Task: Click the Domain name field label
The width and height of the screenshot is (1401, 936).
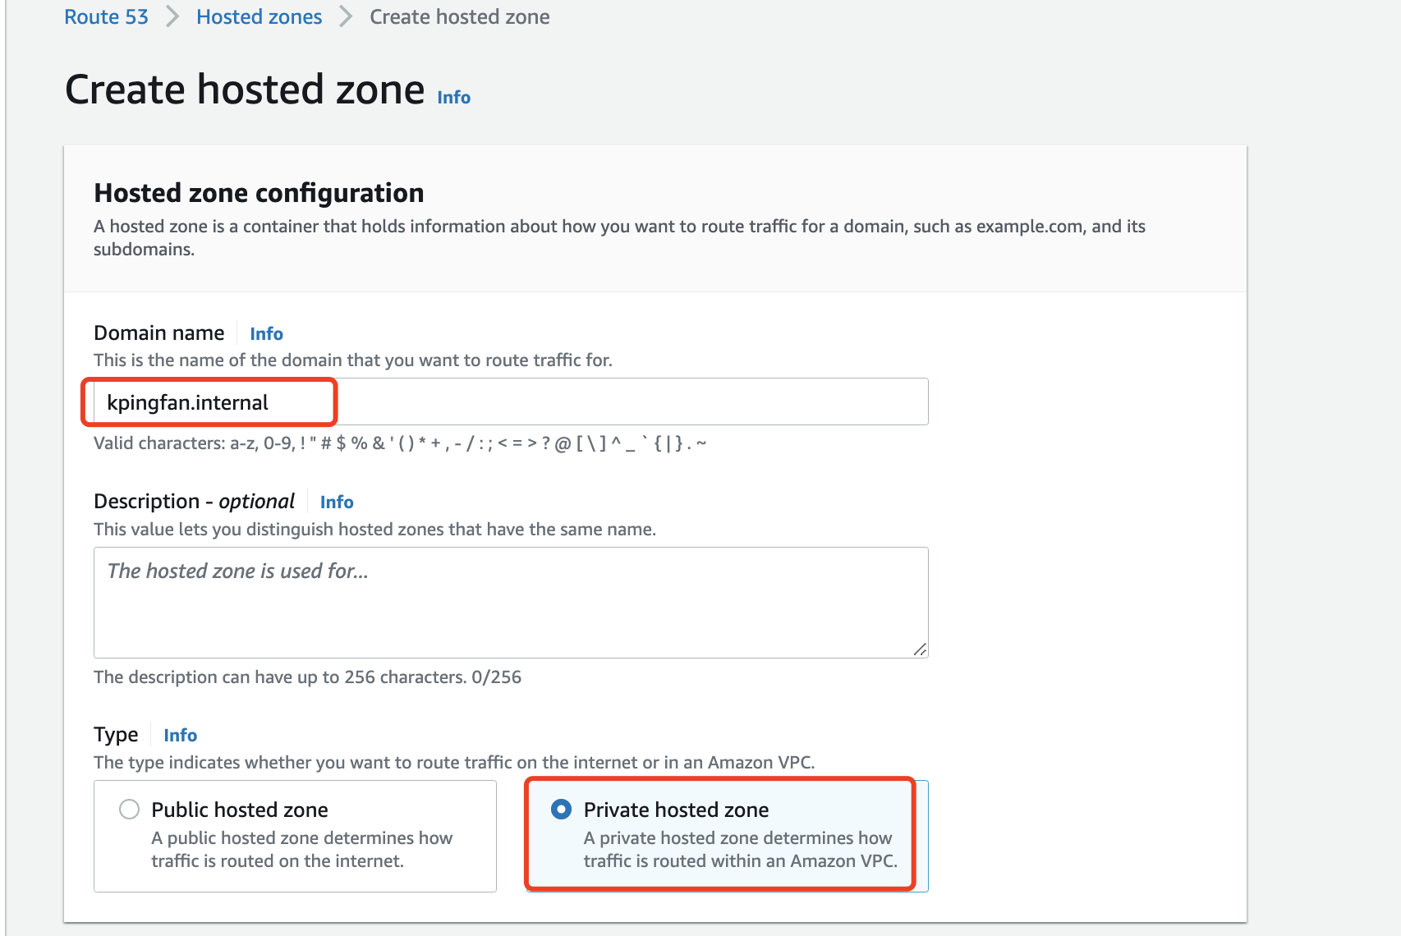Action: click(158, 333)
